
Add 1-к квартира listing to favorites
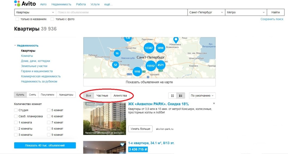(122, 145)
